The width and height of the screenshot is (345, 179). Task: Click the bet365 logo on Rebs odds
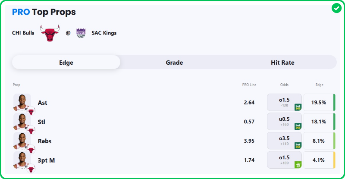point(298,145)
